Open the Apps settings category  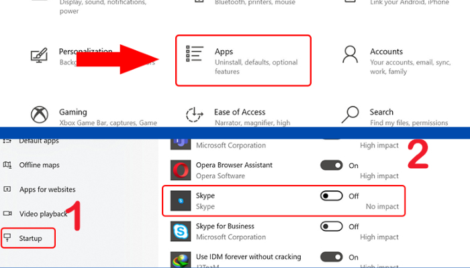coord(243,60)
